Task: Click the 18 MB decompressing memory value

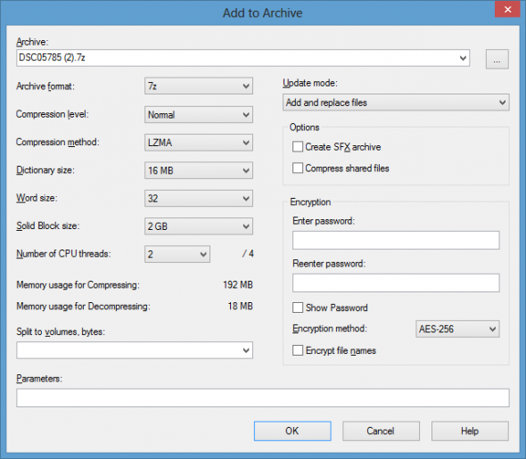Action: (240, 306)
